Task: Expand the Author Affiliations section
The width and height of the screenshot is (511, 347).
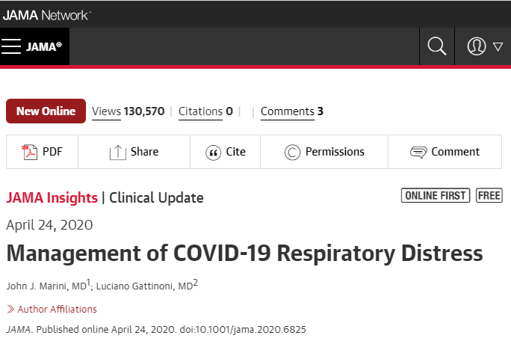Action: click(x=57, y=309)
